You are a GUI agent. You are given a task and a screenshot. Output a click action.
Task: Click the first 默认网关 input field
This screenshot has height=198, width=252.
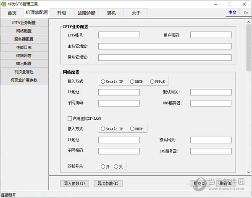211,92
